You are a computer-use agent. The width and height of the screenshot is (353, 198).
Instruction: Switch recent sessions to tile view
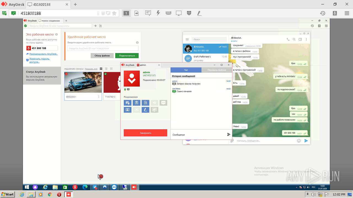101,69
